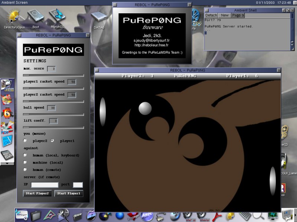Open the eye triangle icon in bottom dock

pos(49,215)
